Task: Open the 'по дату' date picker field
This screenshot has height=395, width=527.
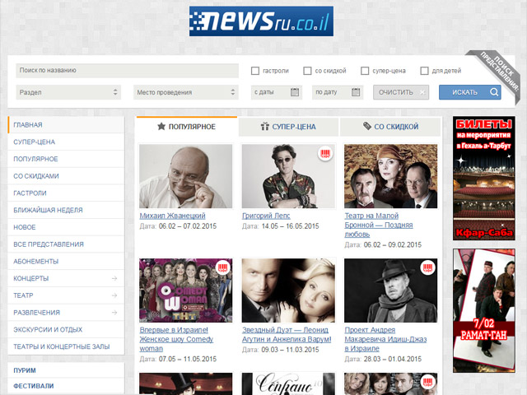Action: point(338,92)
